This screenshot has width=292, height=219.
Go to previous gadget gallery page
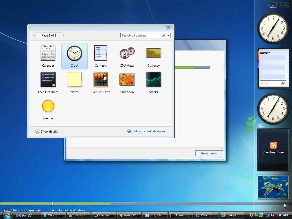[35, 35]
